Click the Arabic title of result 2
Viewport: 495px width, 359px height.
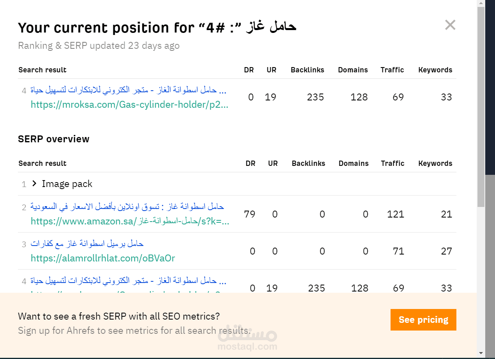(127, 207)
